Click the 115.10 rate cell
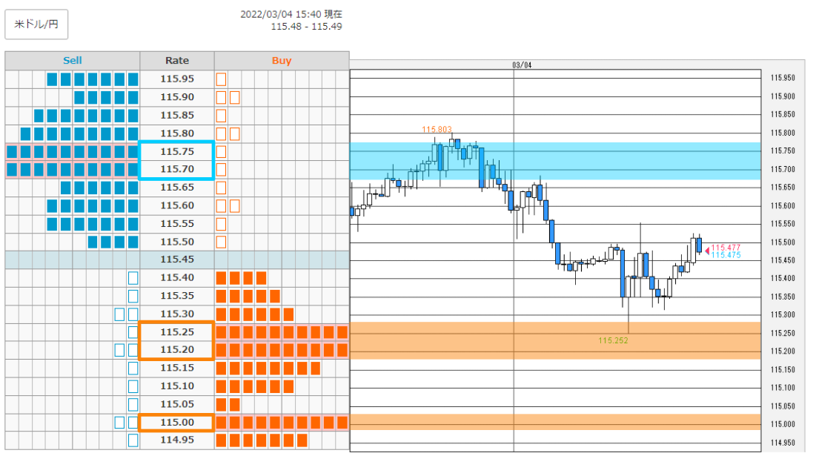Viewport: 816px width, 456px height. coord(177,386)
